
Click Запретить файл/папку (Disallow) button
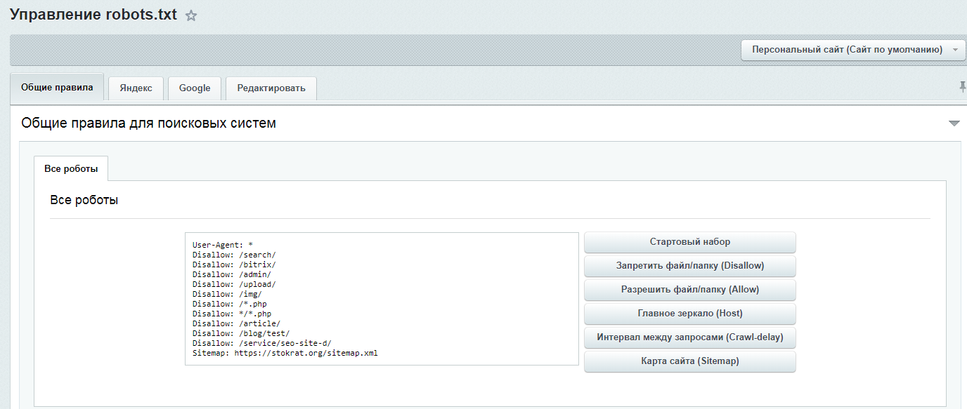click(689, 266)
